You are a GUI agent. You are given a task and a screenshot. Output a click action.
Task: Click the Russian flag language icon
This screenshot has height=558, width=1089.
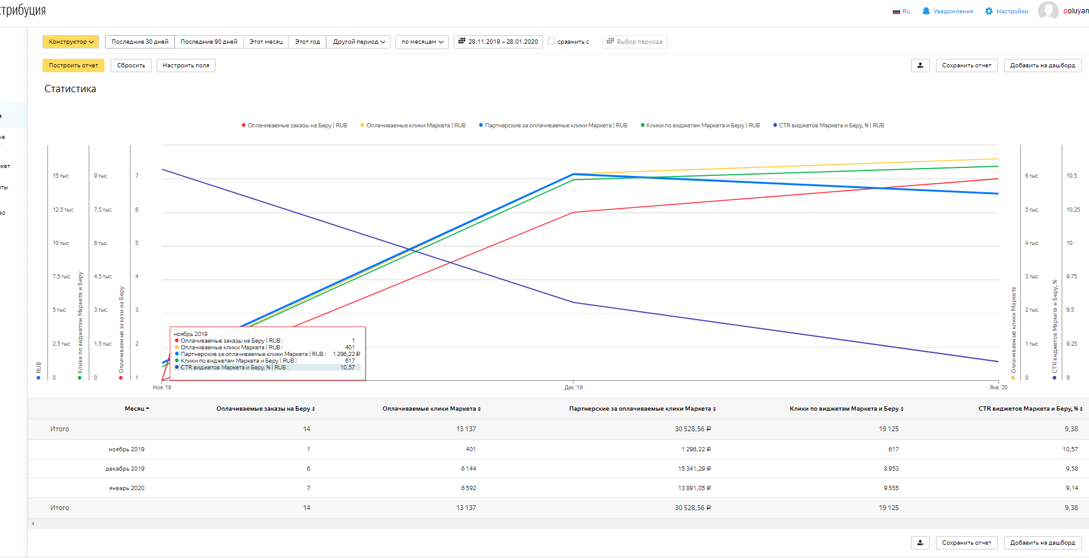tap(896, 12)
